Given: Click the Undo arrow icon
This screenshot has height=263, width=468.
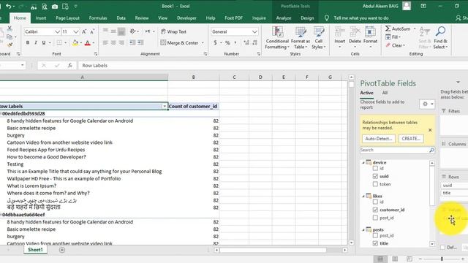Looking at the screenshot, I should tap(9, 7).
